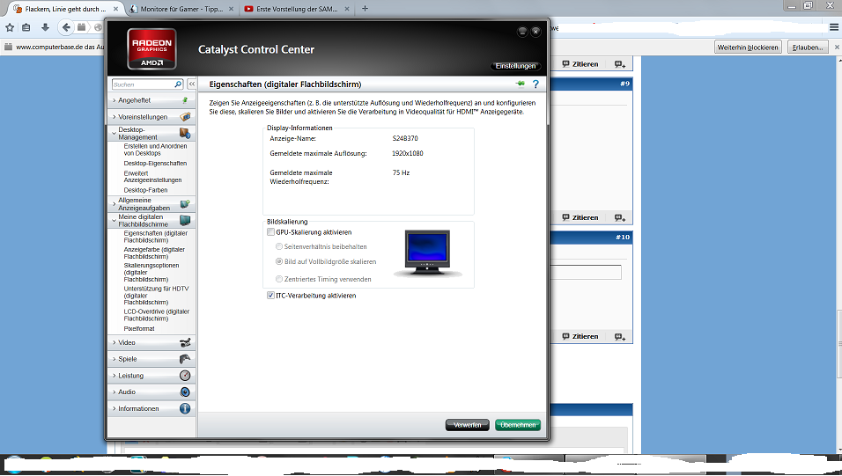Click the Meine digitalen Flachbildschirme monitor icon

(x=185, y=220)
